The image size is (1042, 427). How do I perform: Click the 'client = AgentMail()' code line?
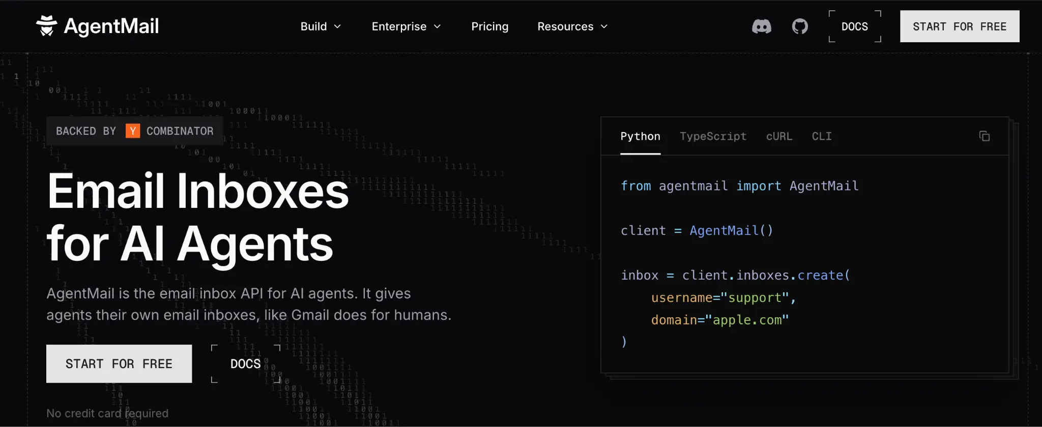697,231
